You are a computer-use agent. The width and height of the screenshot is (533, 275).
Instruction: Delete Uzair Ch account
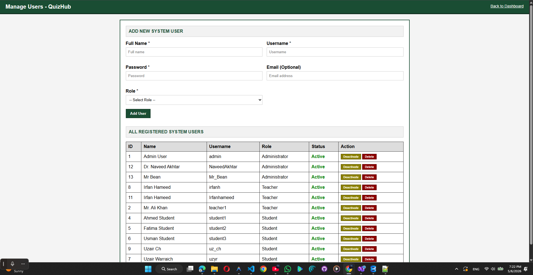pos(369,249)
